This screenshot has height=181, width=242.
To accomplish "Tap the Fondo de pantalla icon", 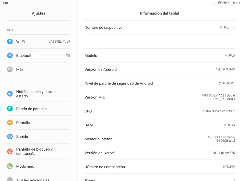I will pos(10,109).
